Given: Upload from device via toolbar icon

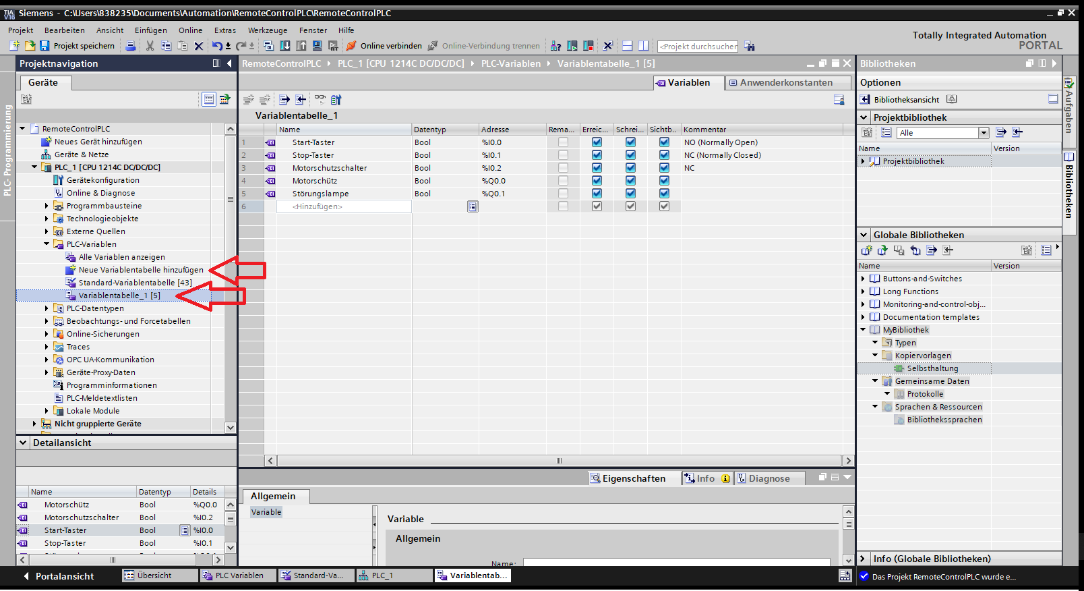Looking at the screenshot, I should pyautogui.click(x=301, y=46).
